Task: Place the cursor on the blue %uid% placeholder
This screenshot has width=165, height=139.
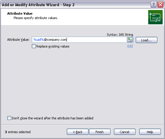Action: (39, 40)
